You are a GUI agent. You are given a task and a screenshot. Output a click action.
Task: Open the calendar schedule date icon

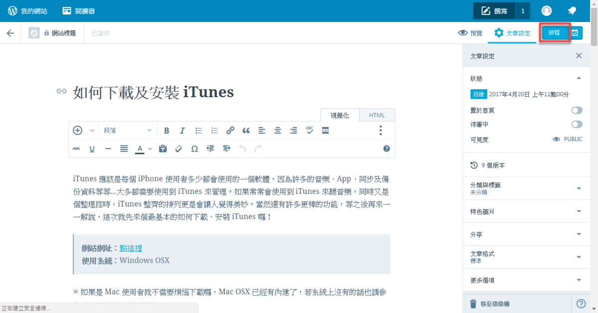tap(575, 33)
